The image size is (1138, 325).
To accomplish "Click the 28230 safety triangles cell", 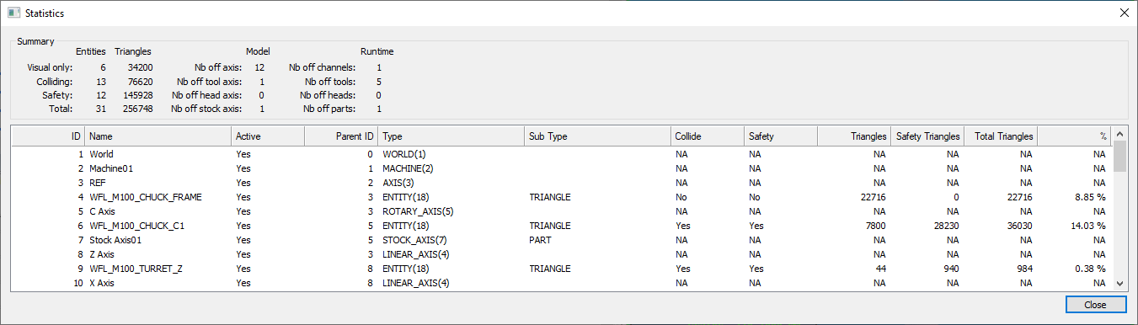I will point(945,226).
